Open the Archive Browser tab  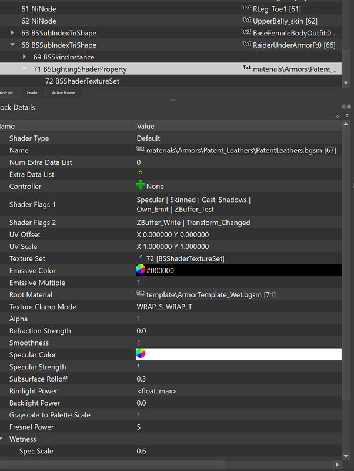[64, 93]
